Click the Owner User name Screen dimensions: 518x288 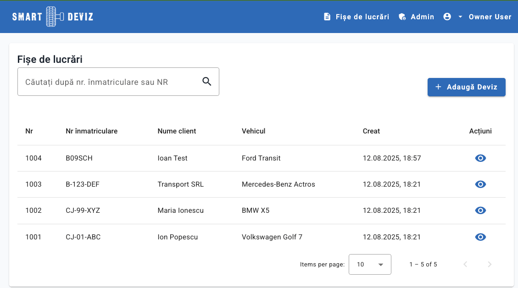(490, 17)
